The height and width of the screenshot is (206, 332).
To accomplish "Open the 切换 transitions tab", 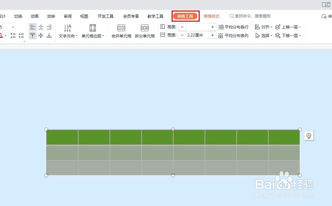I will [x=18, y=16].
